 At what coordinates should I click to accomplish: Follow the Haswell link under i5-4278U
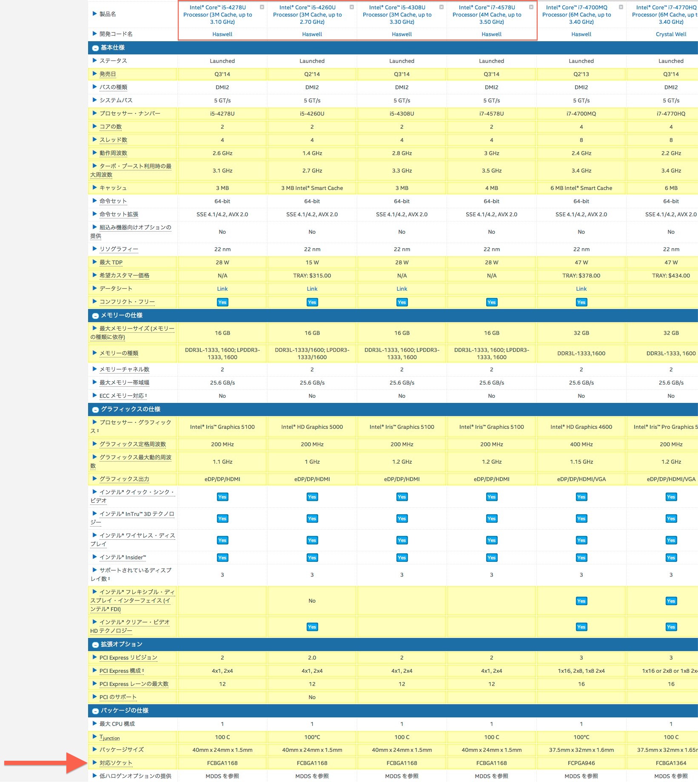coord(222,34)
